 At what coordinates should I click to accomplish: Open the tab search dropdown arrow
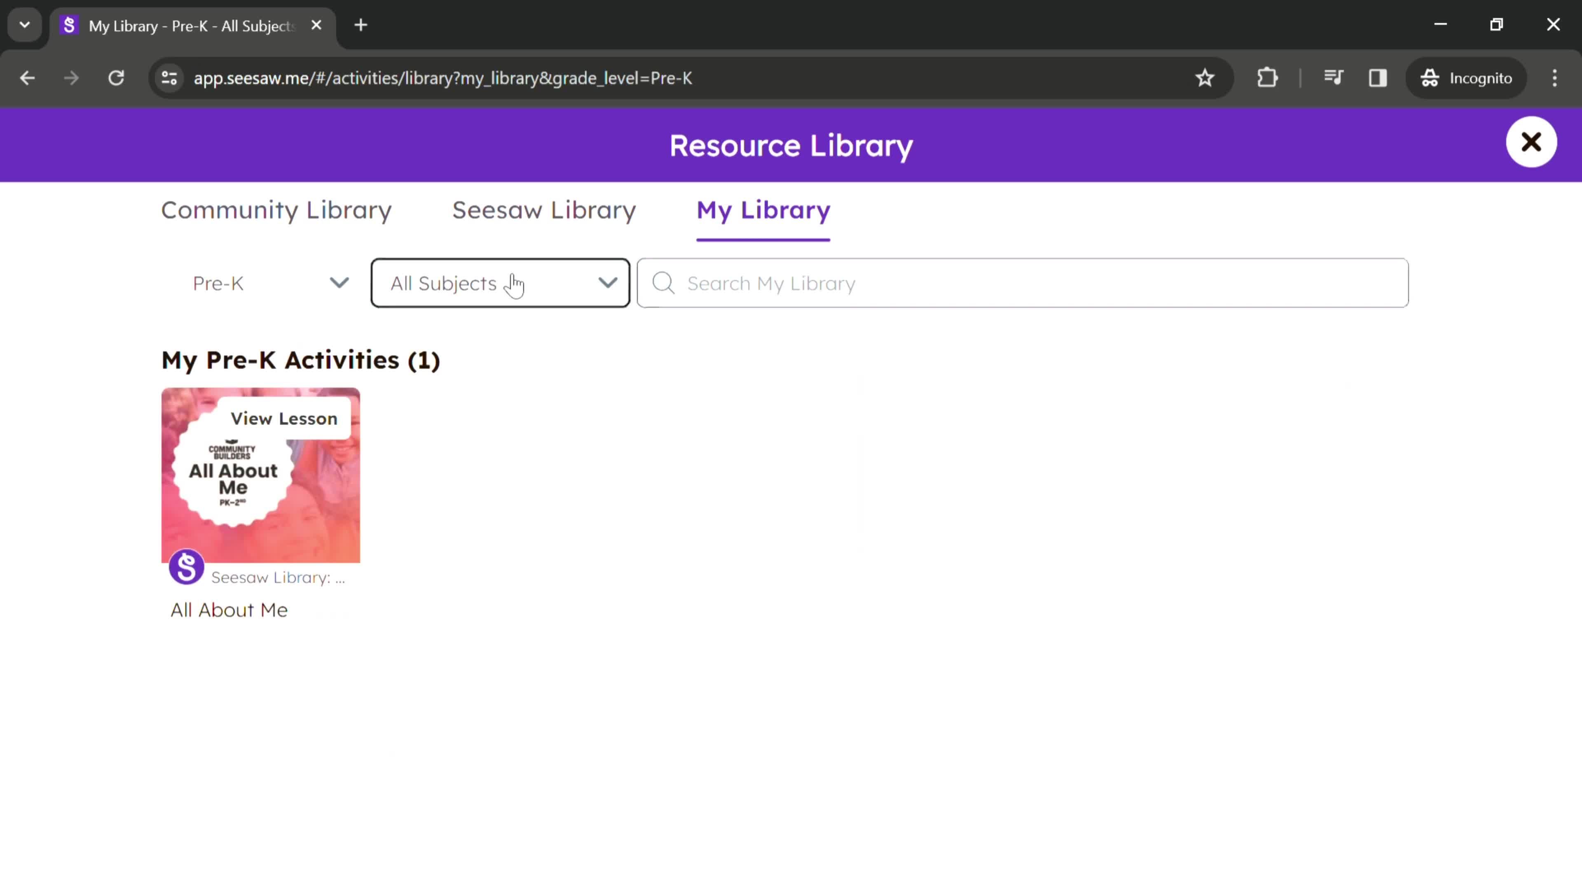25,25
